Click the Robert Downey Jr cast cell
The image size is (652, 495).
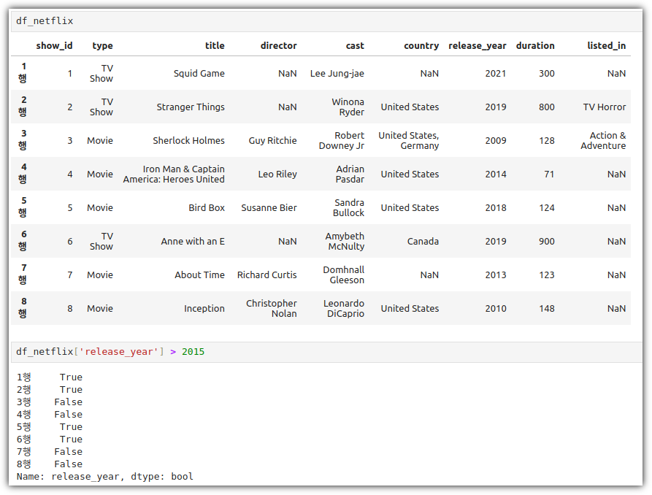point(342,141)
